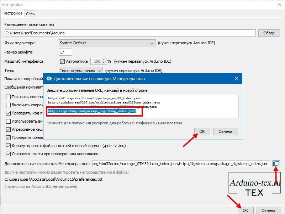Expand the Язык редактора System Default dropdown
The height and width of the screenshot is (214, 285).
106,43
